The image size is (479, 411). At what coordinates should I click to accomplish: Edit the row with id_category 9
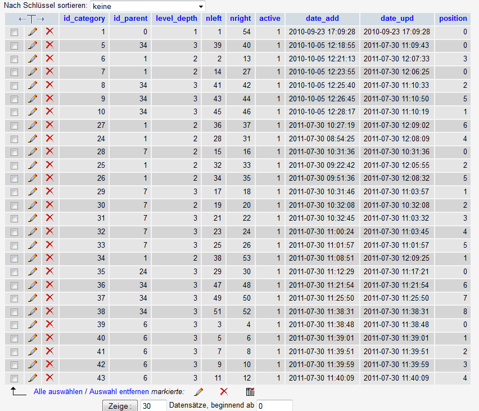point(33,99)
